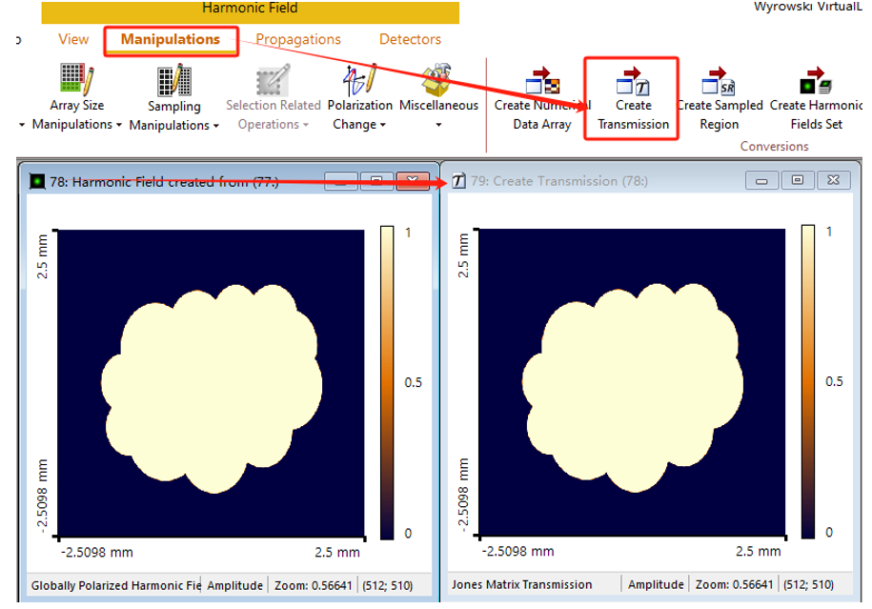Click the Create Harmonic Fields Set icon
This screenshot has height=609, width=872.
tap(815, 81)
